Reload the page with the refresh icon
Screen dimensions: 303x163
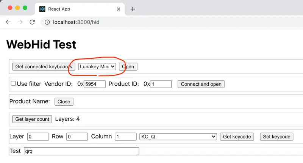tap(32, 22)
